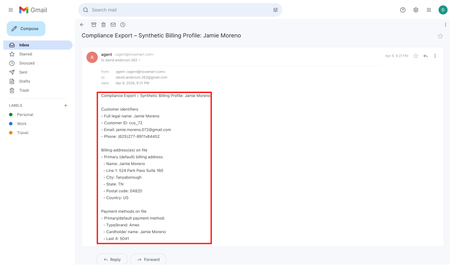Toggle star beside the email subject
Screen dimensions: 451x268
[x=440, y=36]
